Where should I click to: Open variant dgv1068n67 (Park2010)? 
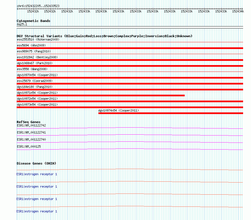35,63
